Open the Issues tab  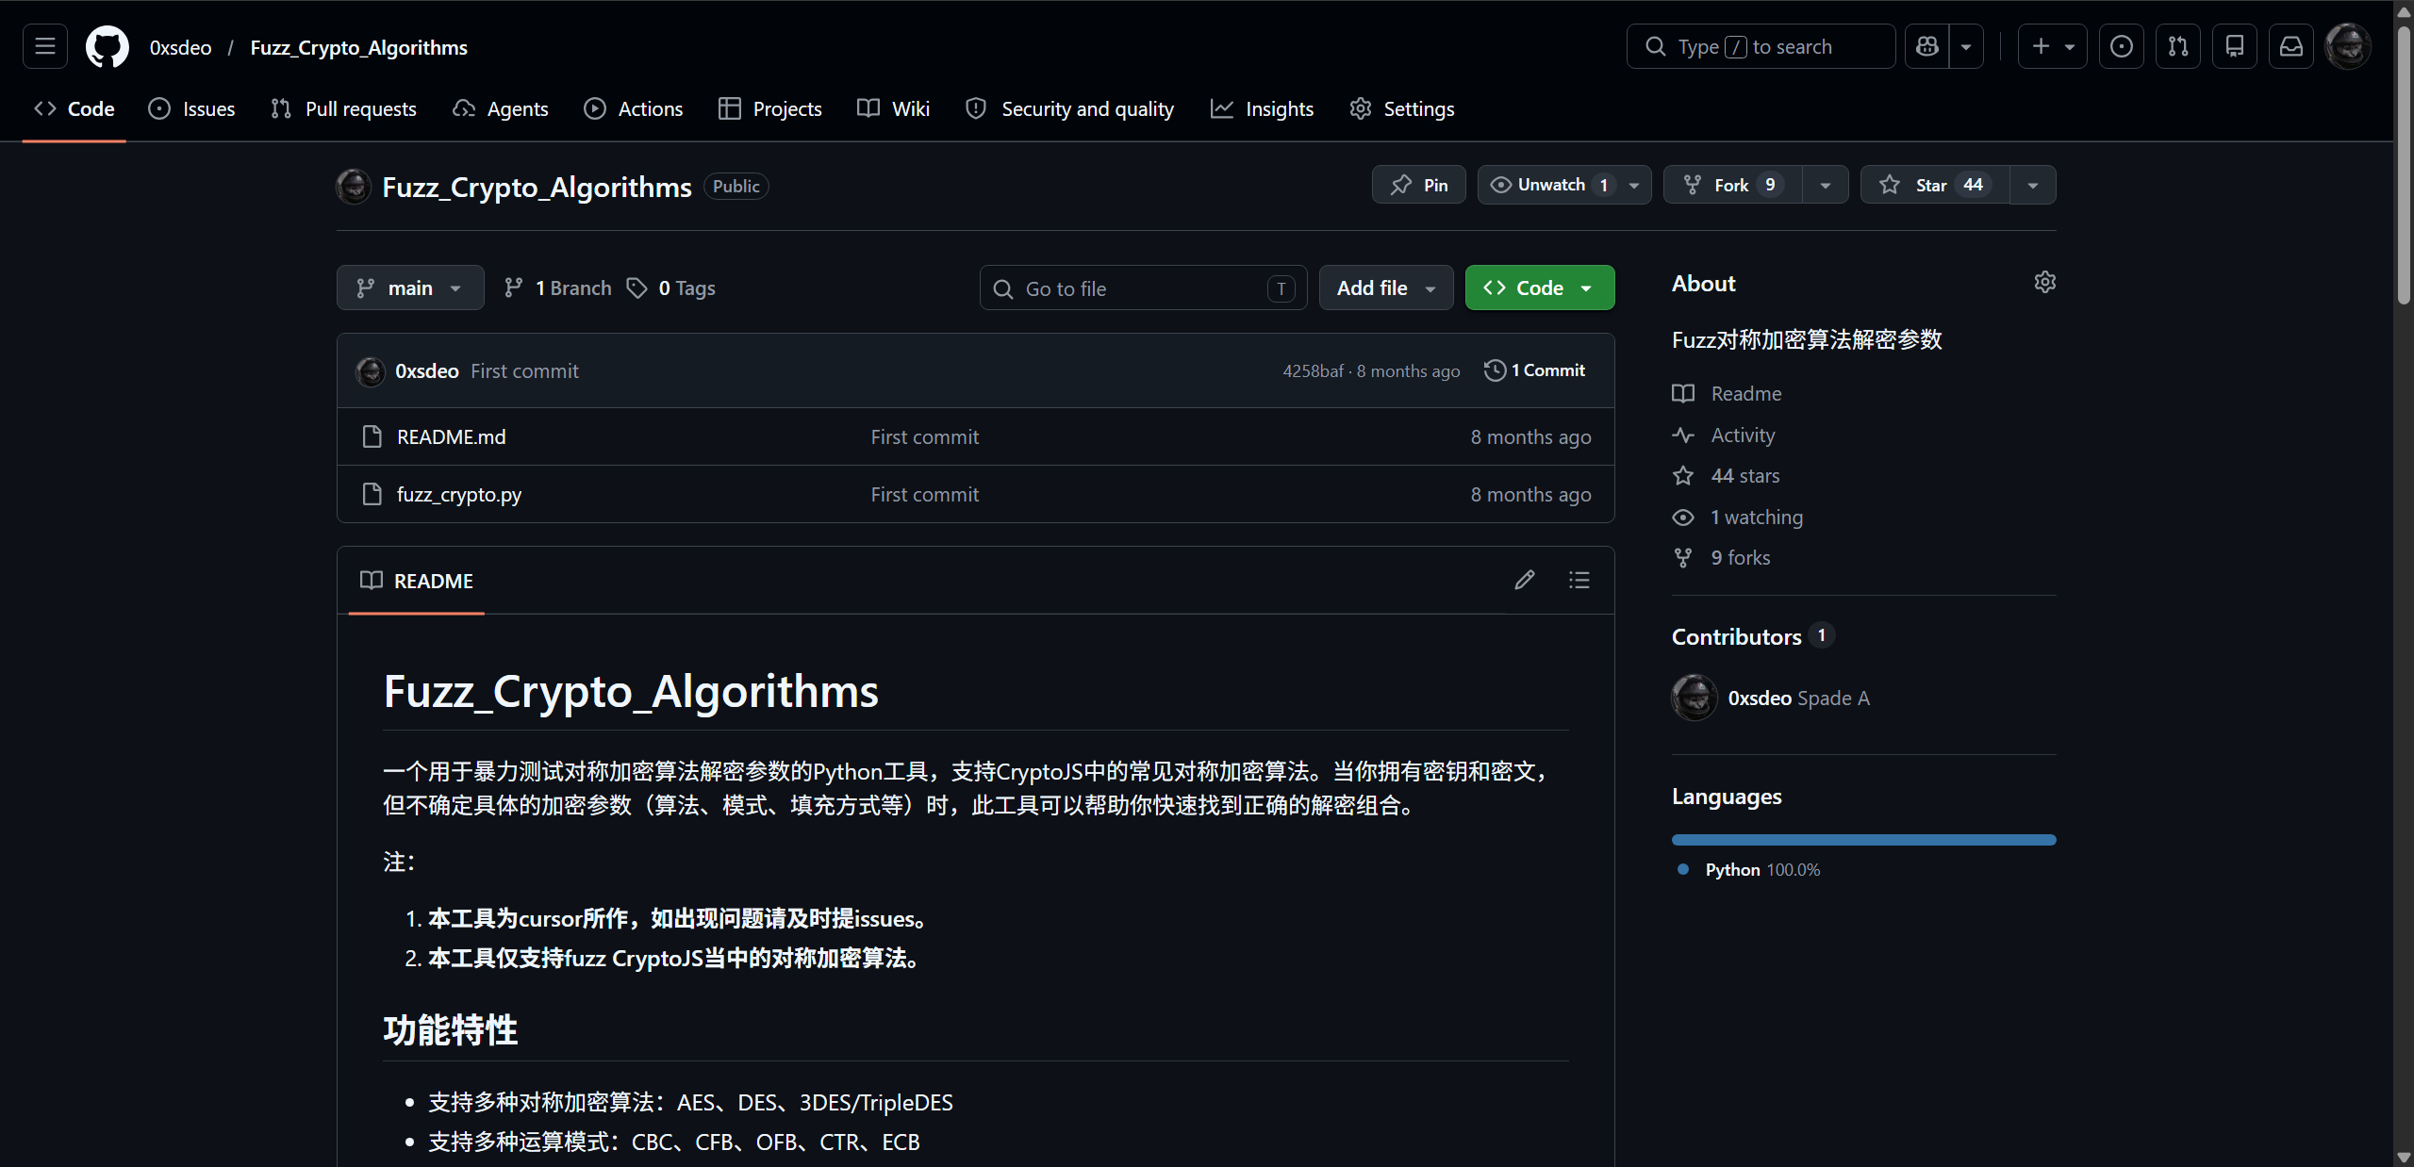coord(191,108)
